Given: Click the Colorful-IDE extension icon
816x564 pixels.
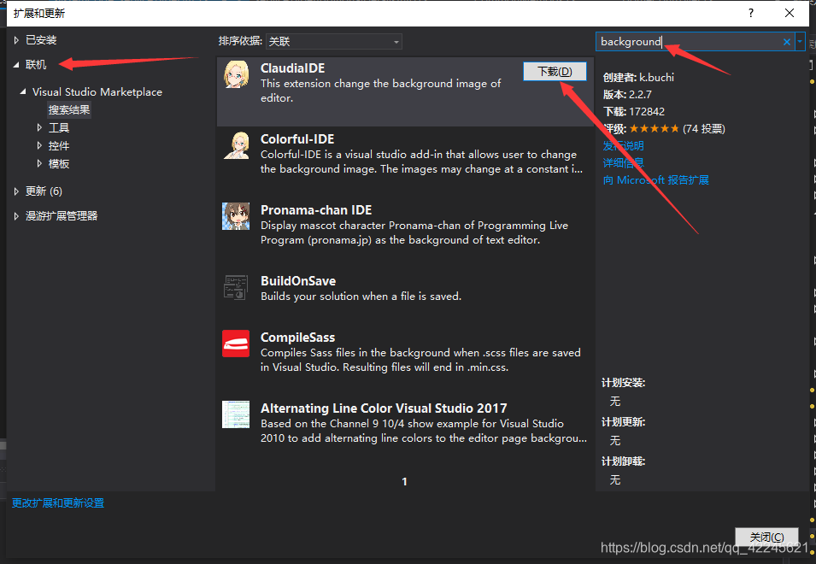Looking at the screenshot, I should click(x=236, y=145).
